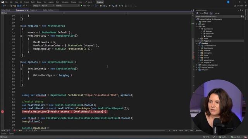
Task: Select the Services folder
Action: click(206, 58)
